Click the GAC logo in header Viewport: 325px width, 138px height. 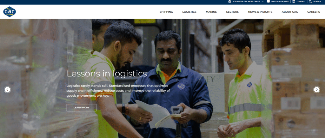[10, 12]
